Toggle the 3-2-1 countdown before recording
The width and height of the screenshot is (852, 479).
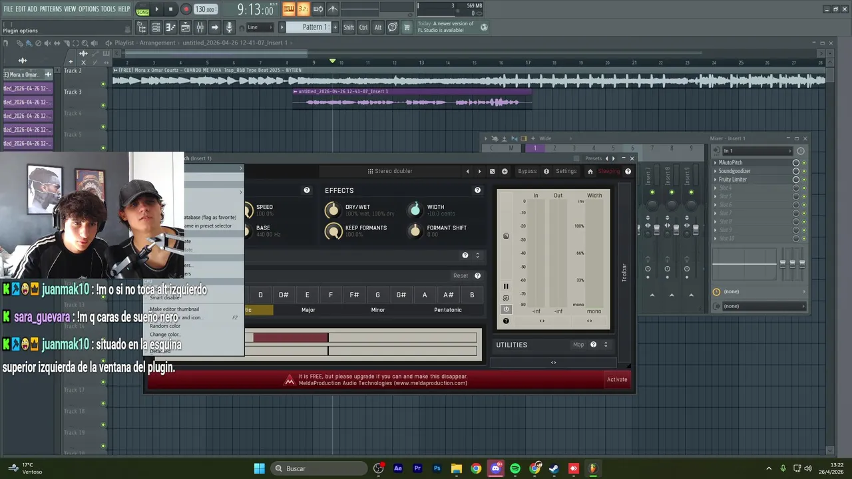click(x=303, y=9)
